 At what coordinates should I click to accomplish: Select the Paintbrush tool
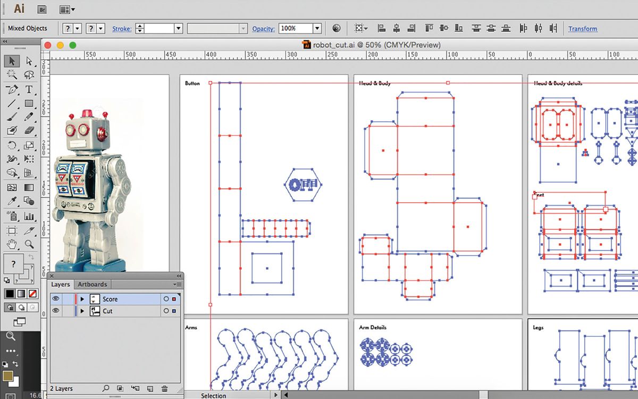(x=12, y=117)
